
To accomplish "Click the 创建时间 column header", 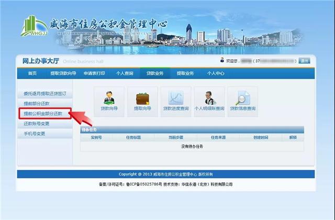I will tap(261, 137).
